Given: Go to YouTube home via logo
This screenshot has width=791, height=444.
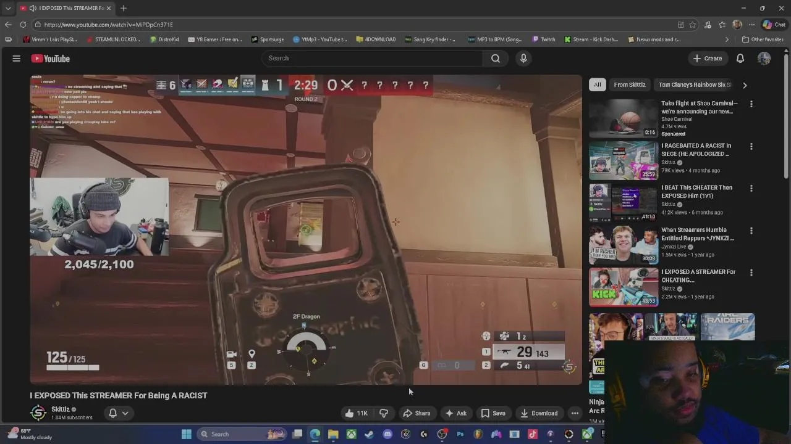Looking at the screenshot, I should point(51,59).
